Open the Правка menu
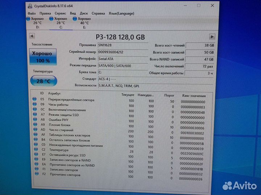This screenshot has width=261, height=195. pos(45,13)
